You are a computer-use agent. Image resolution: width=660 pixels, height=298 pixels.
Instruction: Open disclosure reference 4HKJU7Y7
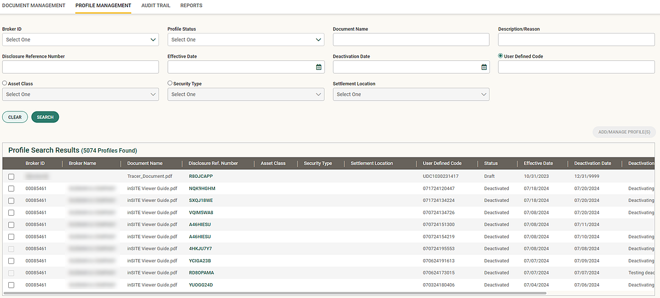click(x=200, y=249)
